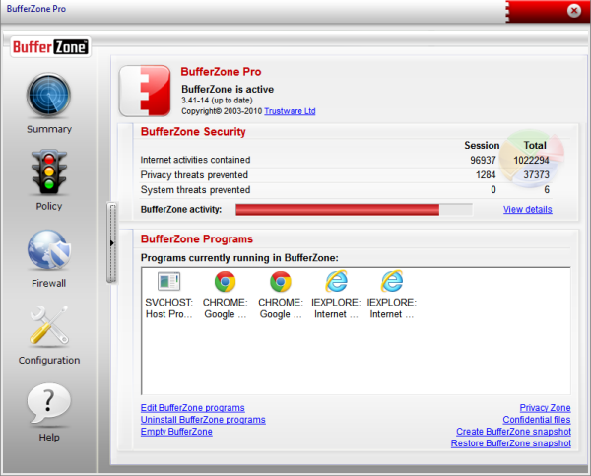Image resolution: width=591 pixels, height=476 pixels.
Task: Click the session value 1284
Action: pos(486,175)
